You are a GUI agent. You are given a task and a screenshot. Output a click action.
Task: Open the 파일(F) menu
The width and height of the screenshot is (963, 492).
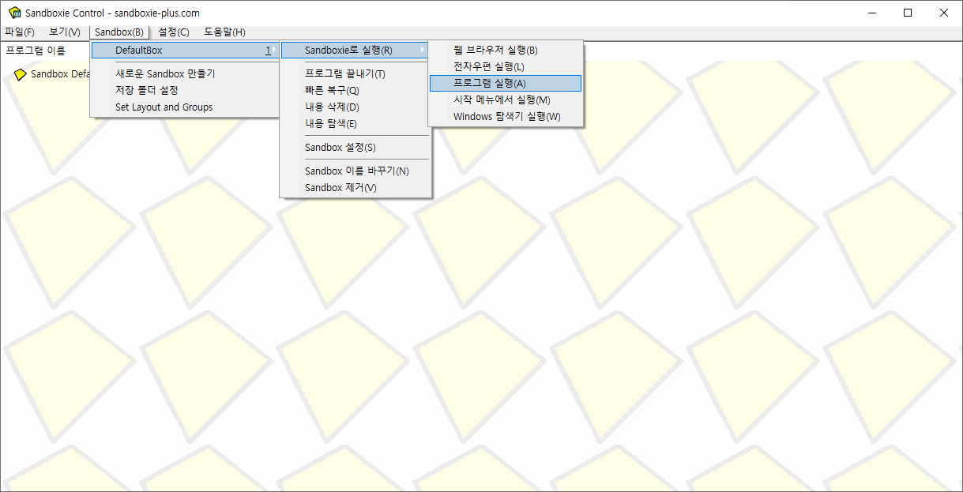[20, 32]
